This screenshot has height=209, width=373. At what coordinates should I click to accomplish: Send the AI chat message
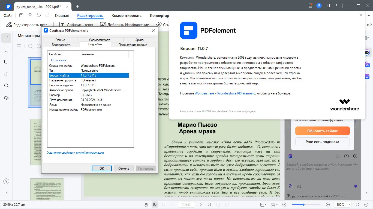[x=355, y=186]
